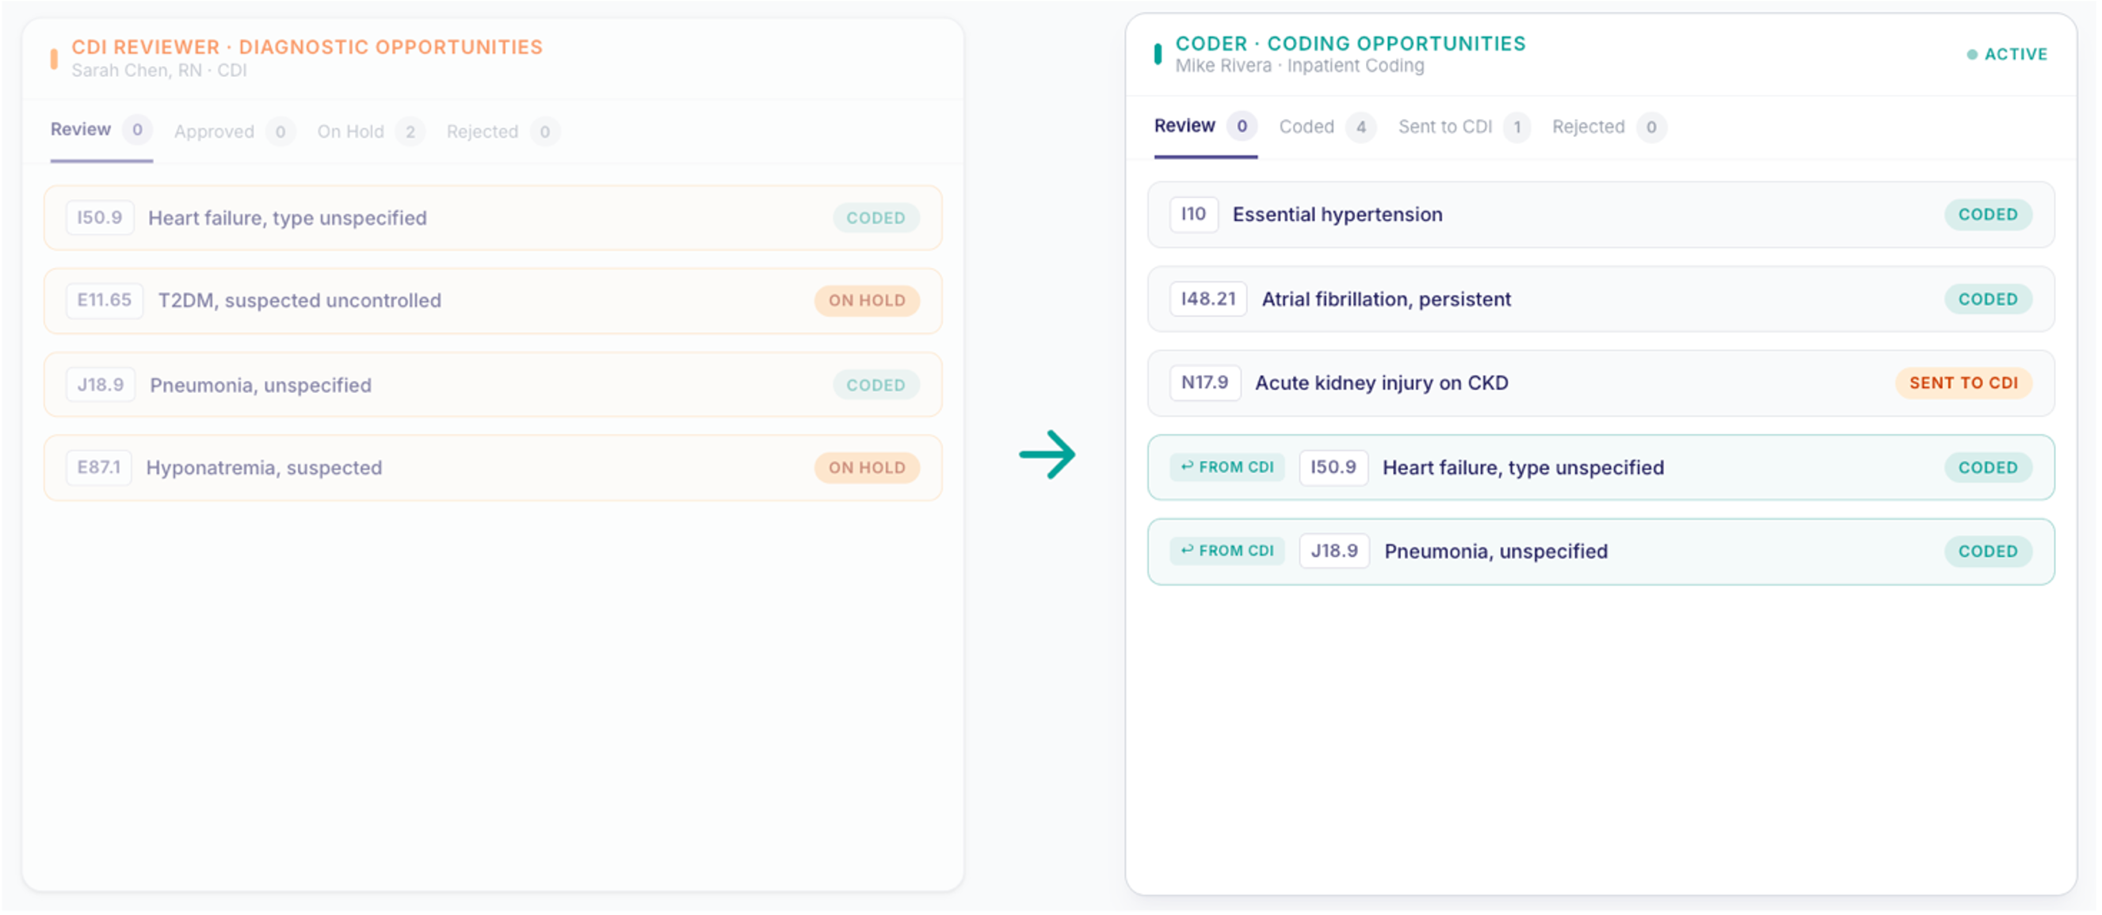The width and height of the screenshot is (2102, 915).
Task: Select 'Atrial fibrillation, persistent' text
Action: point(1386,300)
